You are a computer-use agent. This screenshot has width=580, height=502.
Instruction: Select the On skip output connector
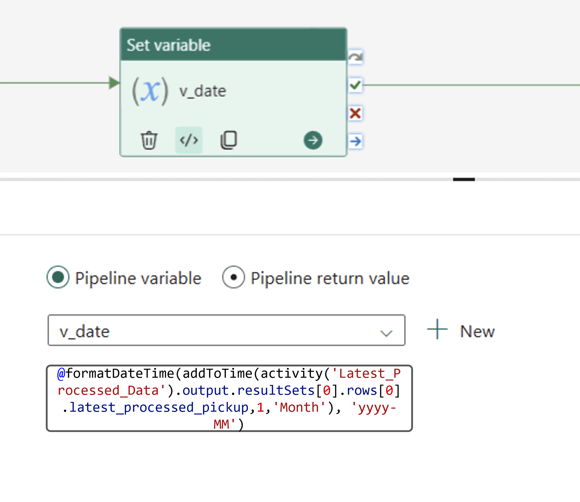coord(356,57)
